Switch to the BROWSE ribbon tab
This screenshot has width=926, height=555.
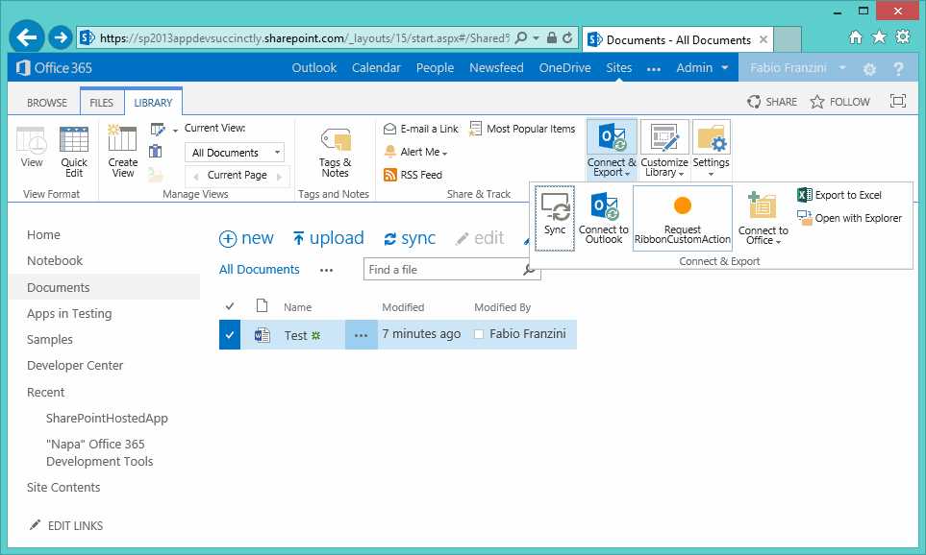click(47, 102)
